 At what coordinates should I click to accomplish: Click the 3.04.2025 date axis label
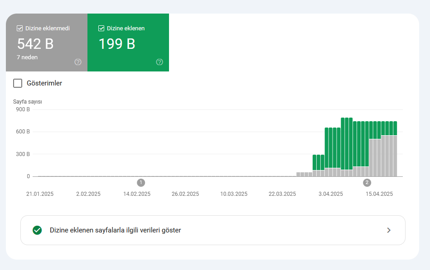331,194
